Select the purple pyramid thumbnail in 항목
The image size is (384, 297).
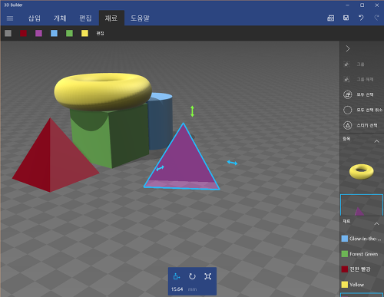coord(362,205)
